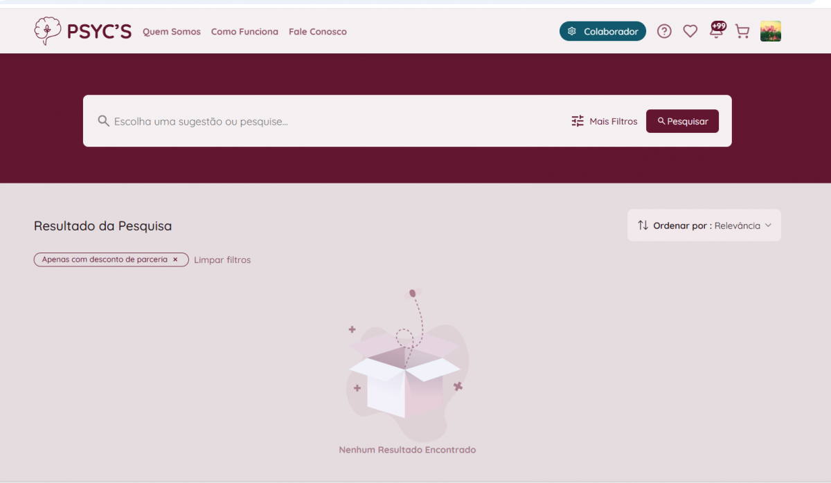Click the Colaborador button
The image size is (831, 483).
[x=602, y=31]
